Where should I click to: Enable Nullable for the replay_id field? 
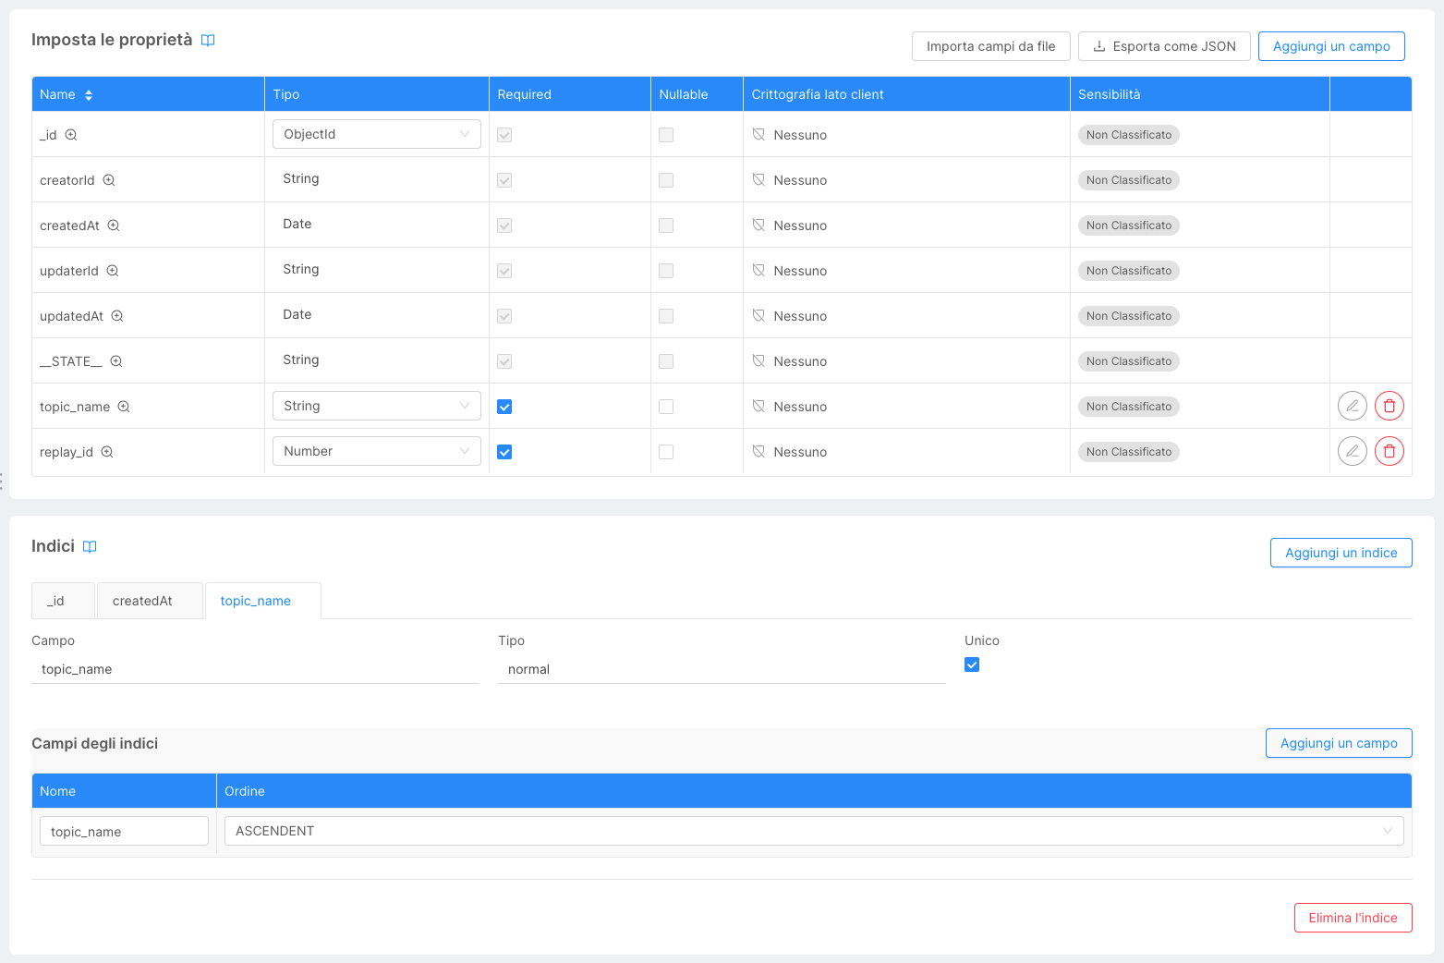[666, 451]
